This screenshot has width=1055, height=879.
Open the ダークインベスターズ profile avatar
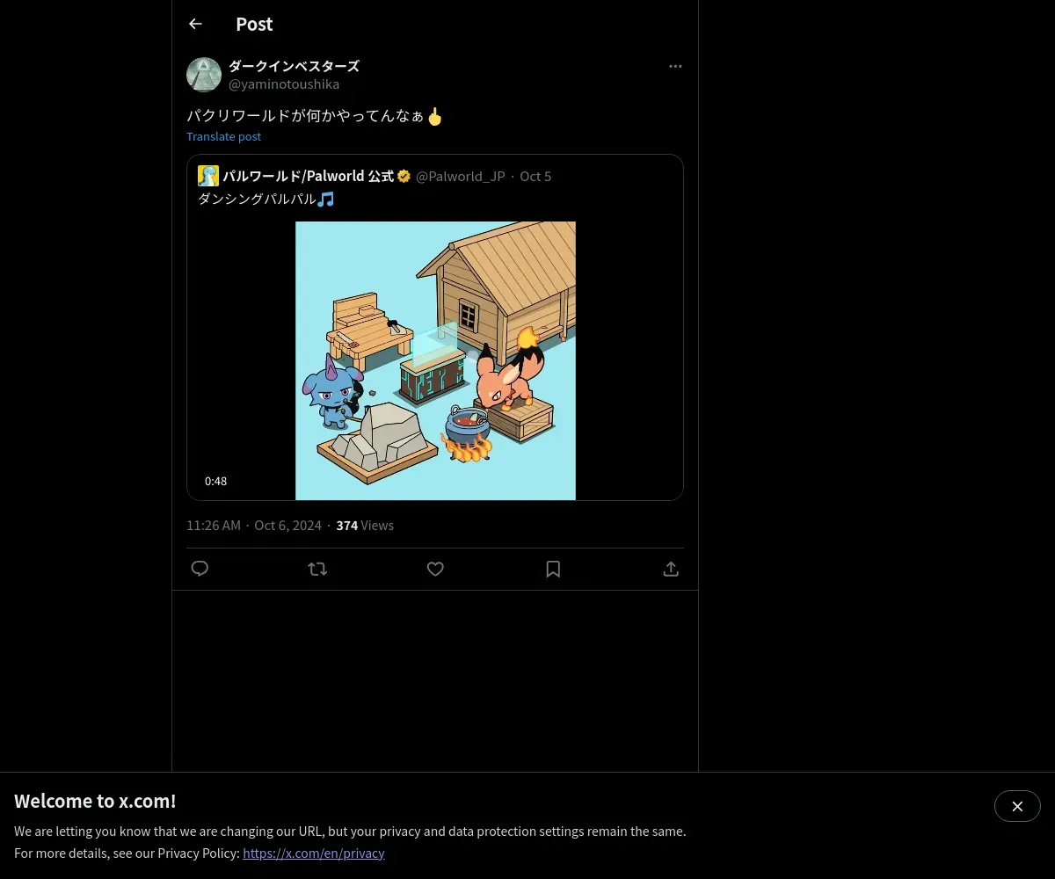click(x=204, y=75)
